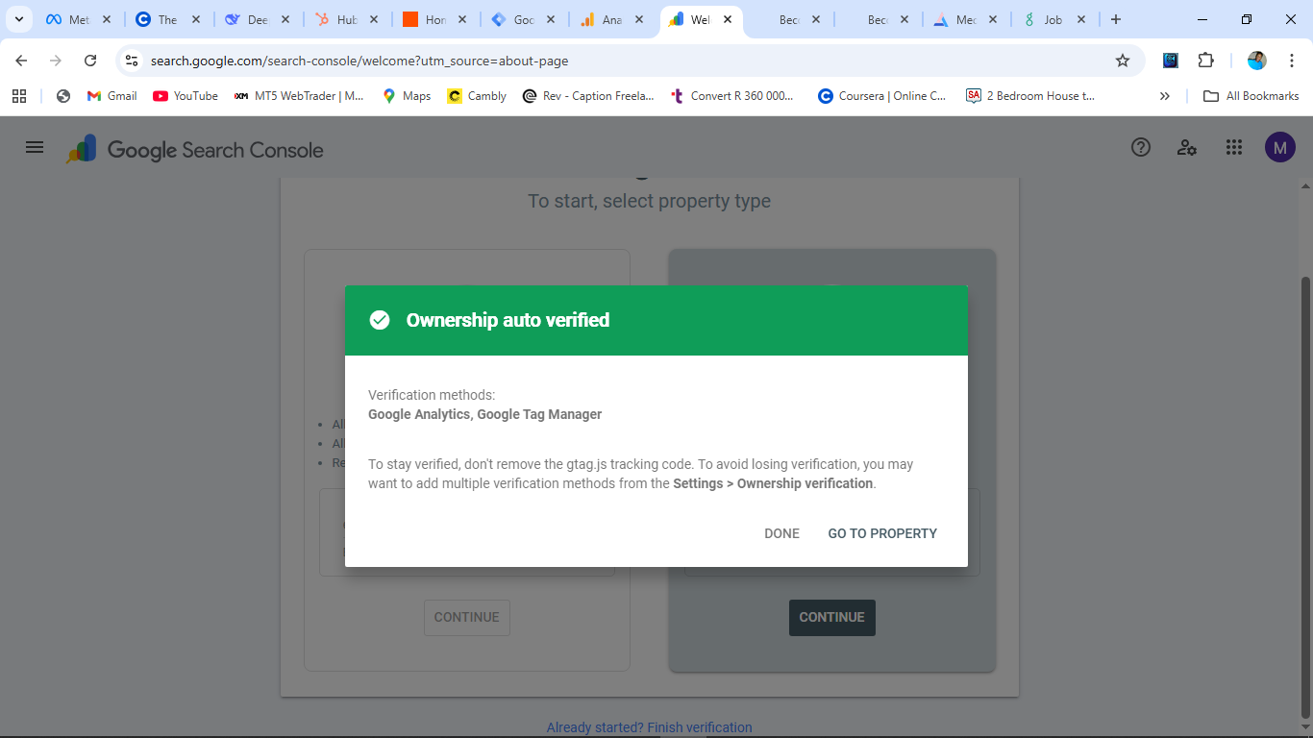
Task: Open the Chrome profile picture button
Action: tap(1257, 61)
